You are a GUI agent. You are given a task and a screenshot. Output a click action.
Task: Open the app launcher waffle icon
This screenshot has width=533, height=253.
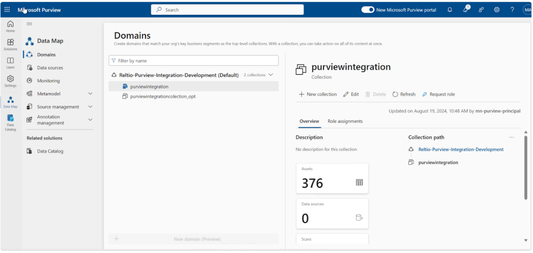[8, 10]
